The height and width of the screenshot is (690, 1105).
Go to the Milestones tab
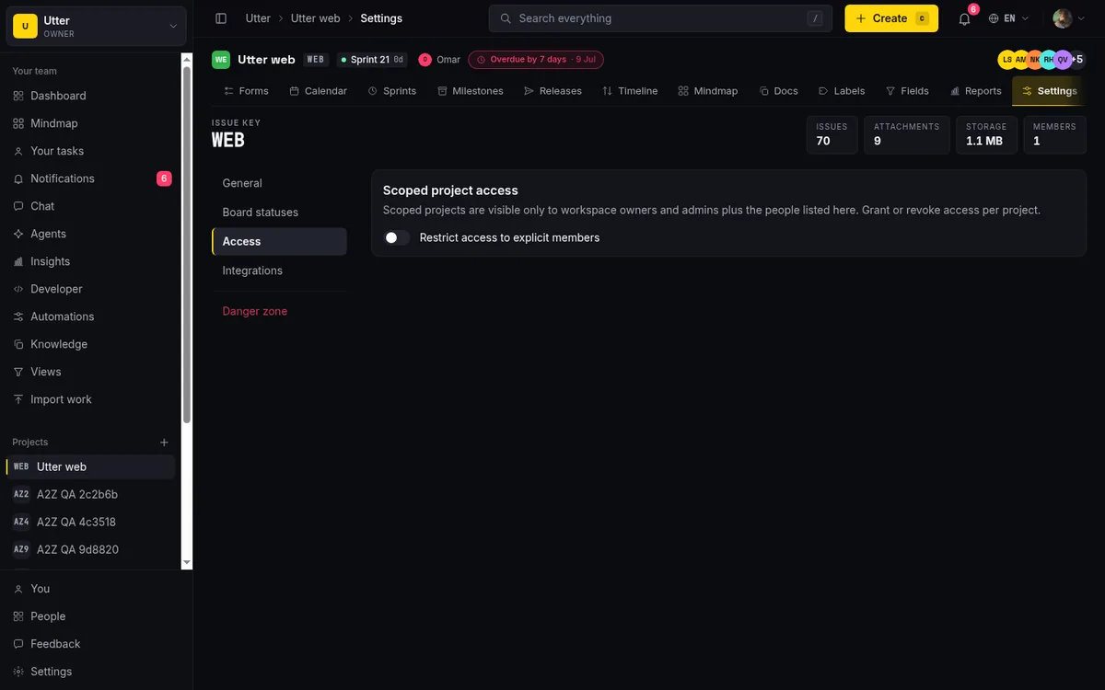coord(471,91)
